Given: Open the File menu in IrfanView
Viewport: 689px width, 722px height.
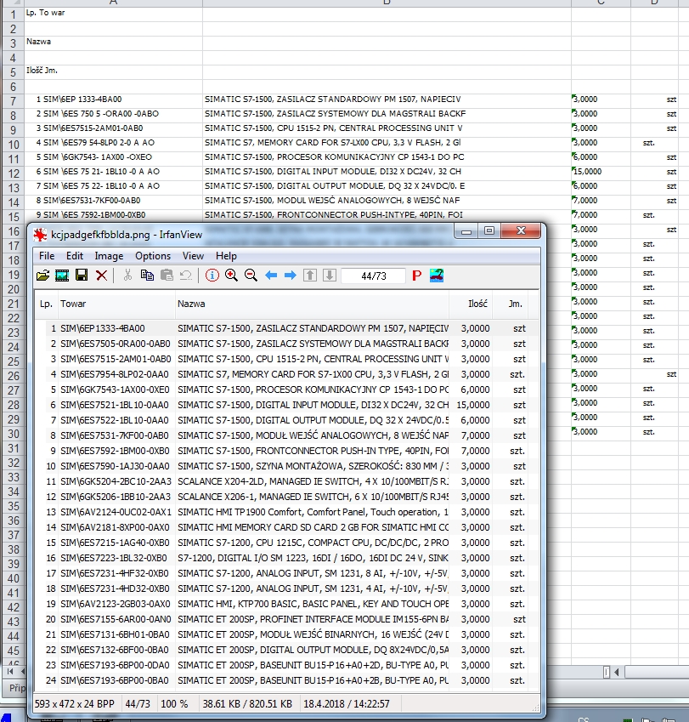Looking at the screenshot, I should (x=47, y=256).
